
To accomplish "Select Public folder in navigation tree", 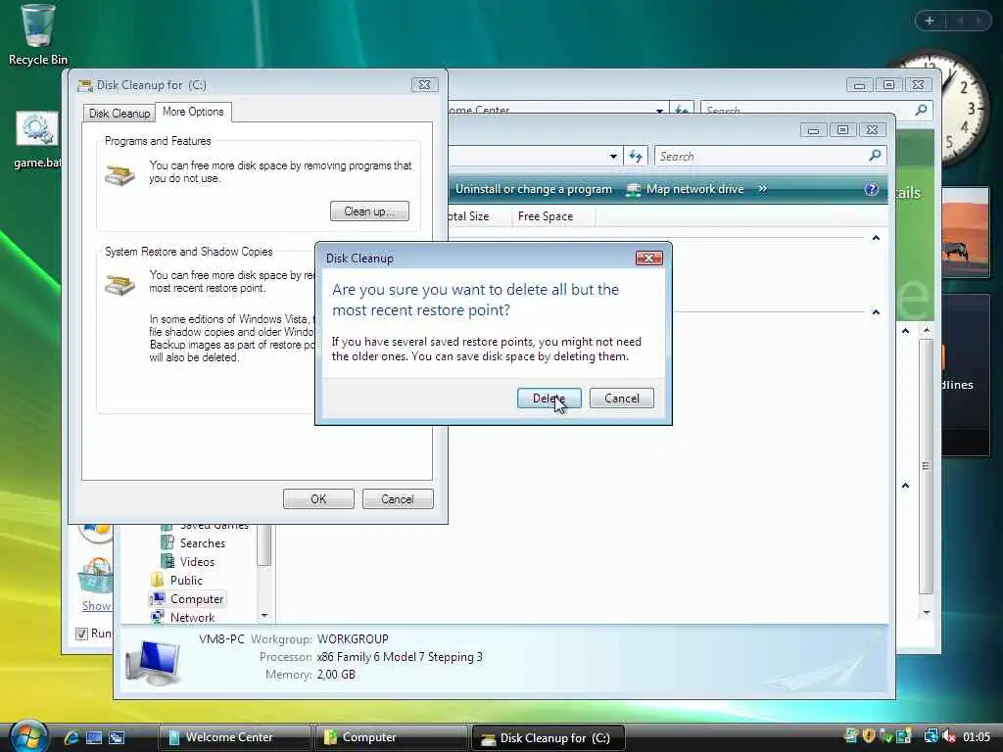I will (x=186, y=580).
